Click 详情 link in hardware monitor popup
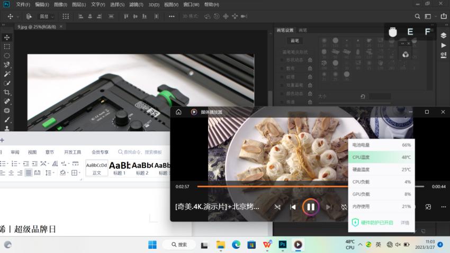 tap(405, 223)
